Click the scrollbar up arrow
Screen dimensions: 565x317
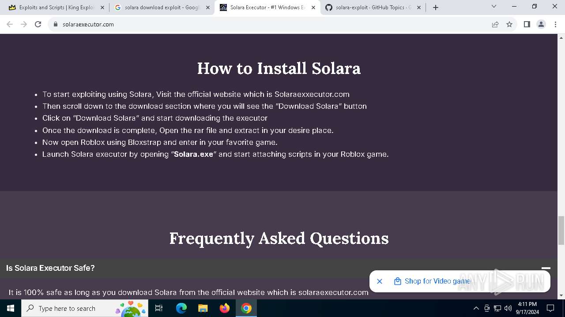coord(561,37)
